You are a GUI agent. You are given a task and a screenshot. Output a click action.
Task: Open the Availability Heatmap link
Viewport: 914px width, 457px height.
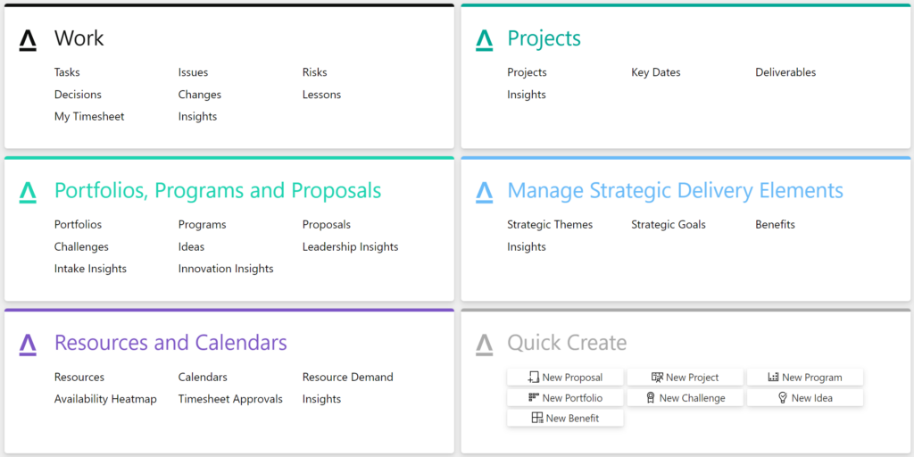[x=105, y=399]
